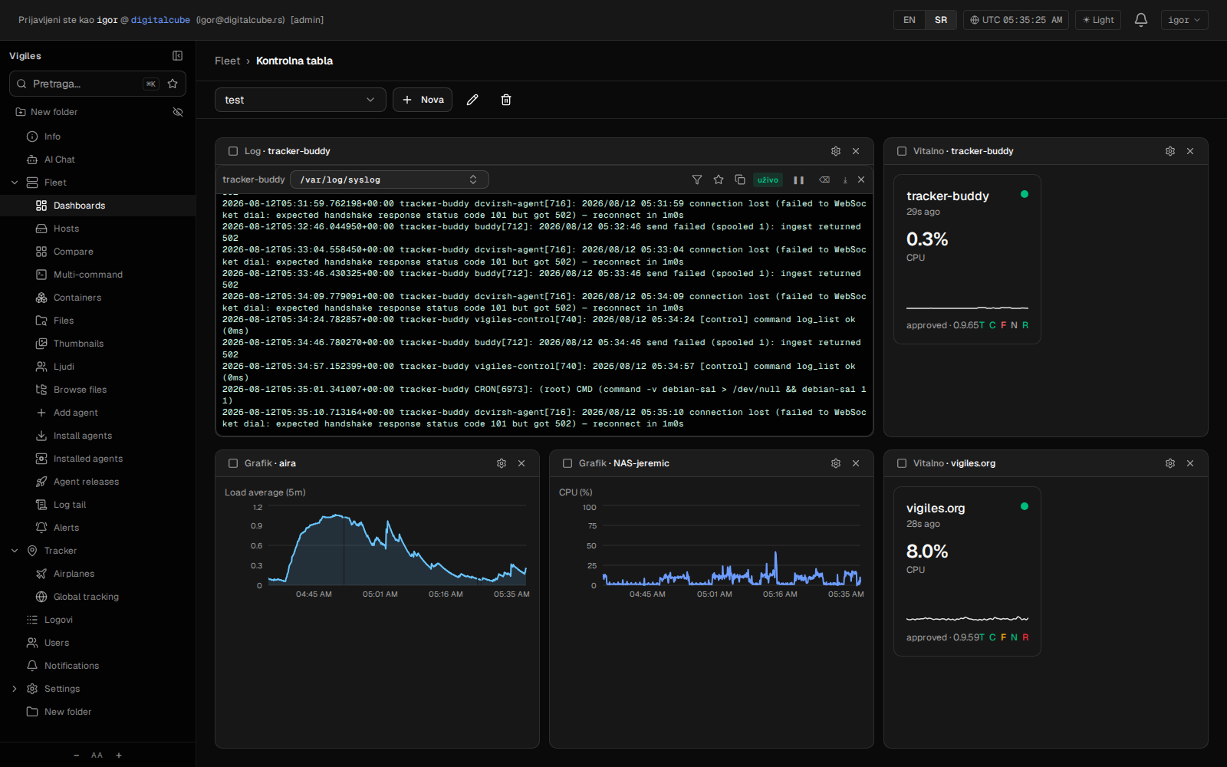Click Install agents in sidebar

[97, 436]
